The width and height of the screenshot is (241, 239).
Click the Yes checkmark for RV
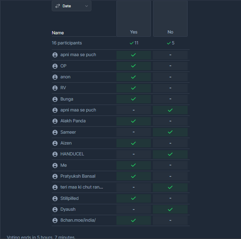[133, 88]
